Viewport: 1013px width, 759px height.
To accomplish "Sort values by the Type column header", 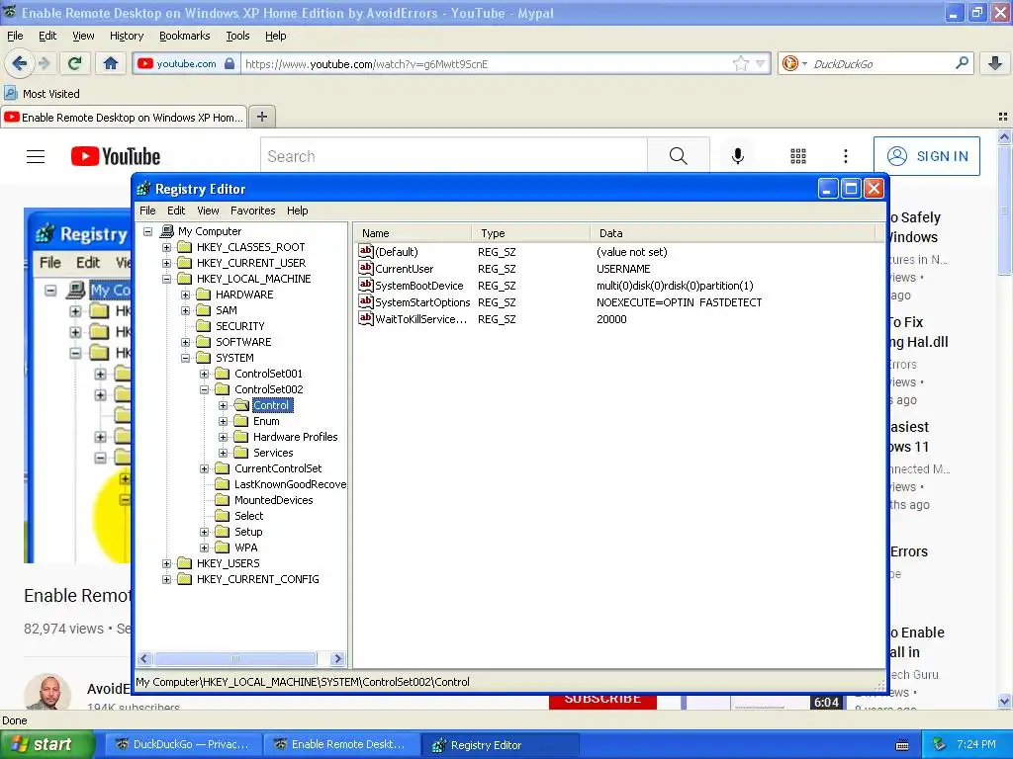I will point(531,233).
